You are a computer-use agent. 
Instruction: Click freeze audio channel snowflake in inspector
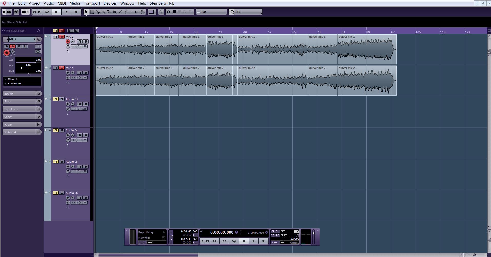point(38,52)
